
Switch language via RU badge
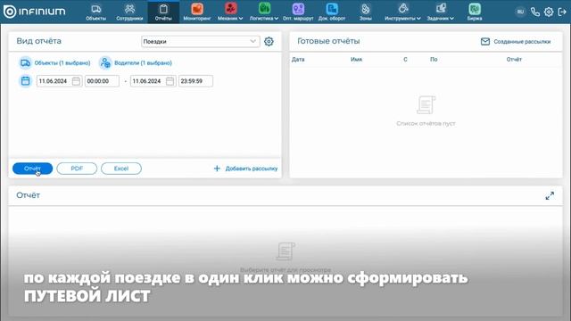tap(520, 12)
